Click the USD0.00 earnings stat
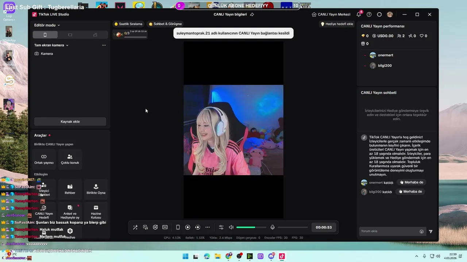The image size is (467, 262). pos(383,36)
